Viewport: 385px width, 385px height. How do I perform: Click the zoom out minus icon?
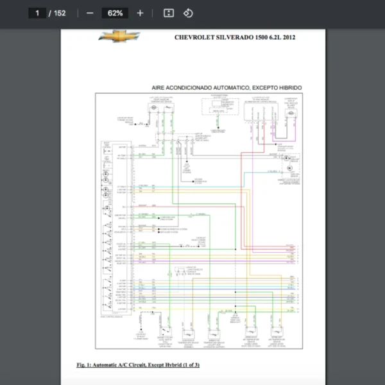(90, 13)
